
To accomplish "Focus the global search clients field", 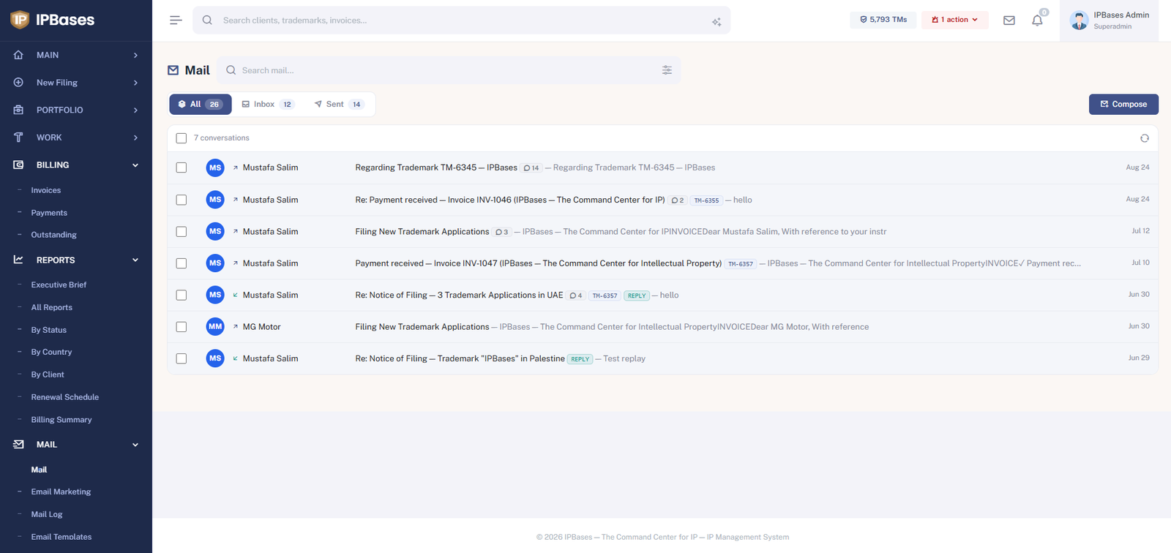I will tap(461, 20).
